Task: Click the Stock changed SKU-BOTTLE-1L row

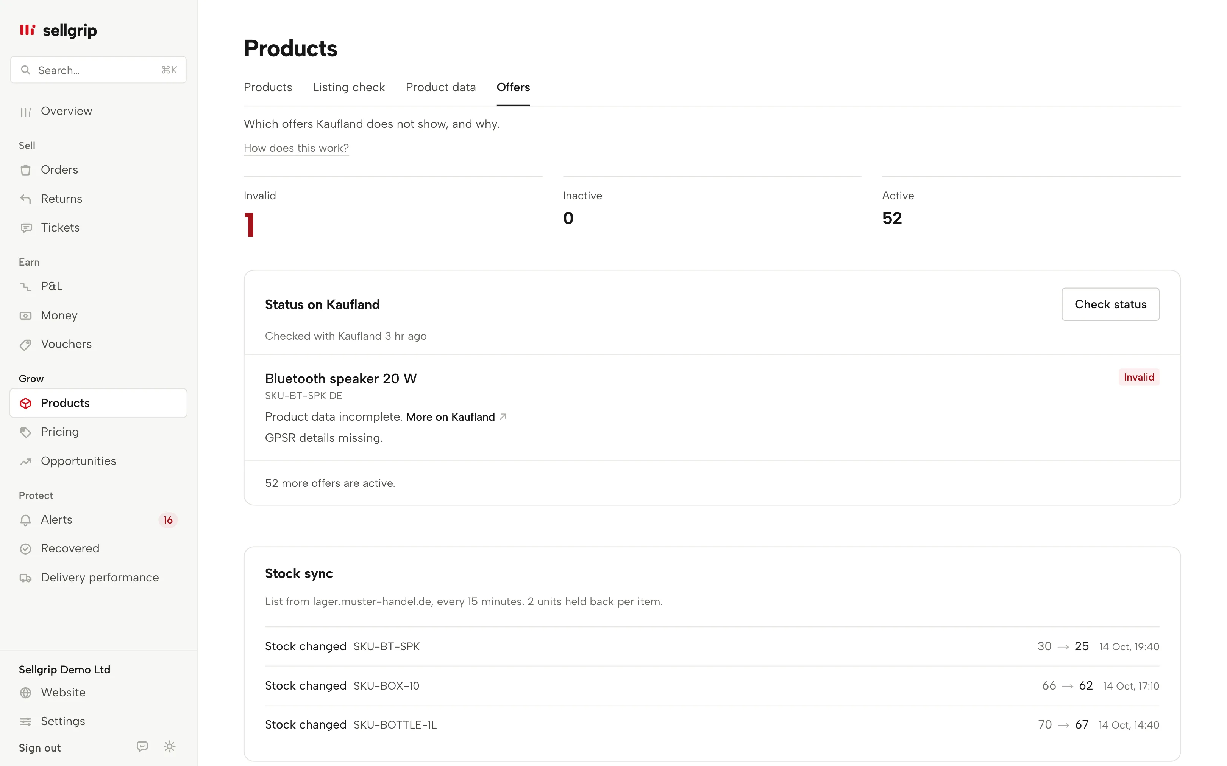Action: (712, 725)
